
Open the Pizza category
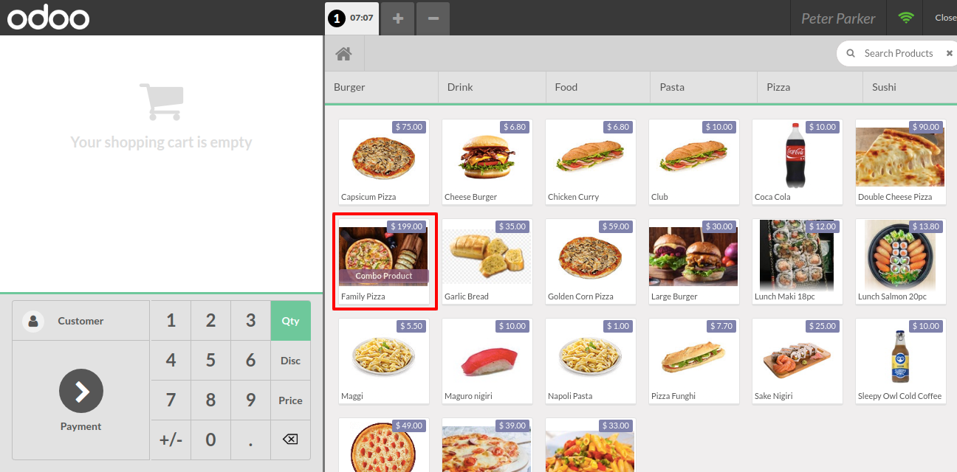click(x=778, y=87)
